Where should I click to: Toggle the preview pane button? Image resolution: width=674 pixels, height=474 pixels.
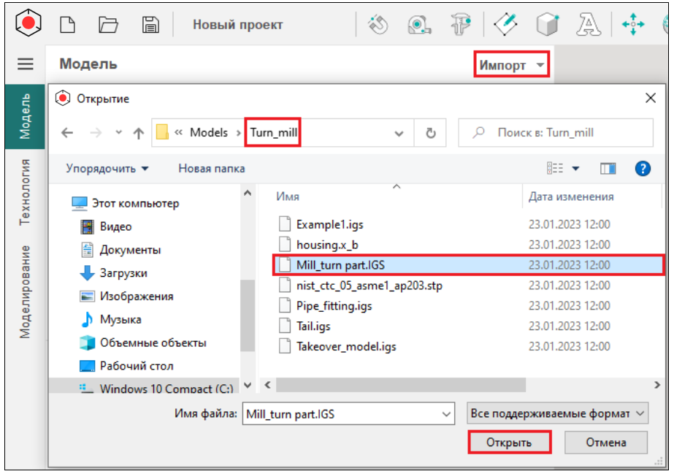click(608, 169)
